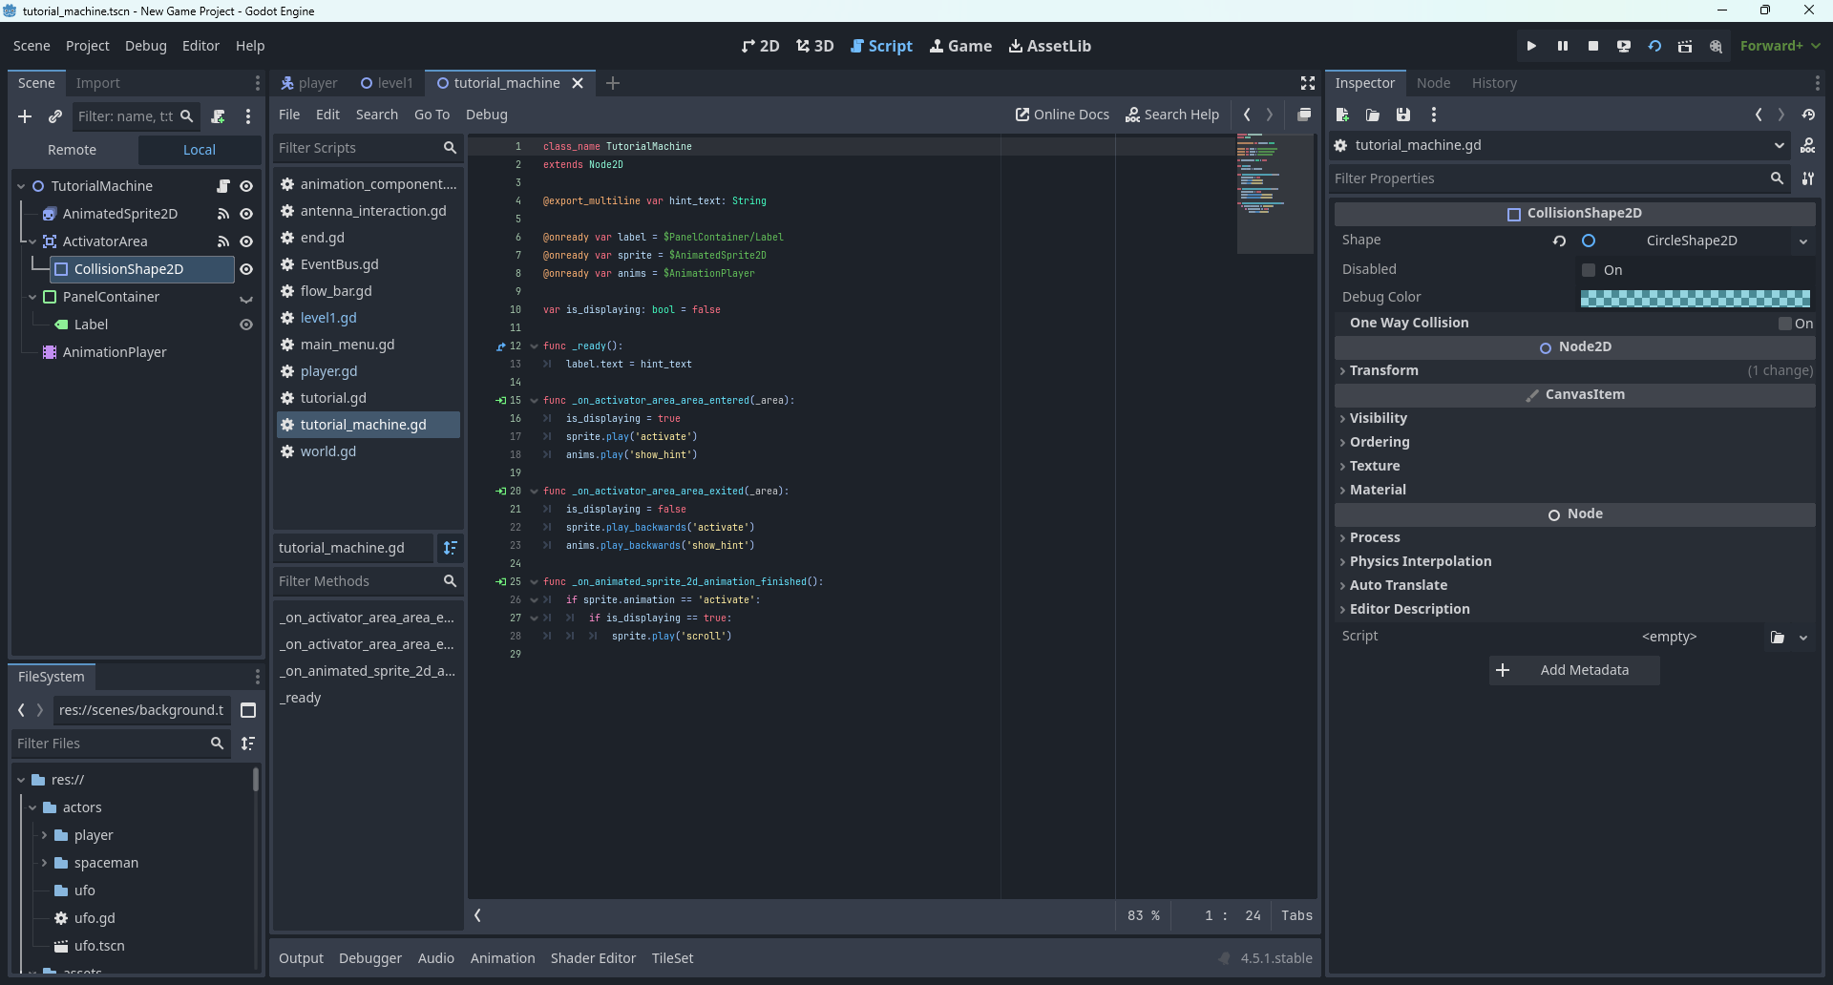Enable One Way Collision checkbox

coord(1784,324)
